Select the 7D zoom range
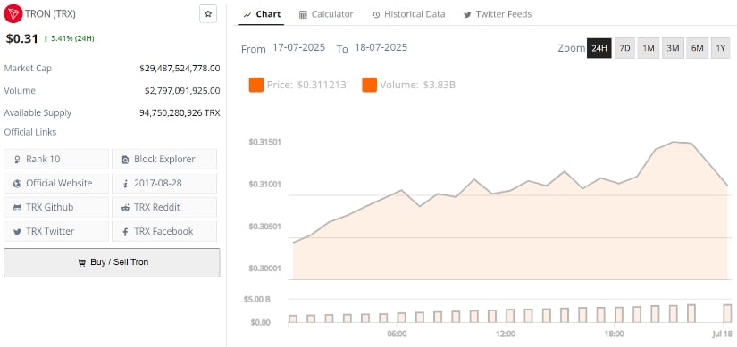The width and height of the screenshot is (737, 347). pyautogui.click(x=624, y=48)
